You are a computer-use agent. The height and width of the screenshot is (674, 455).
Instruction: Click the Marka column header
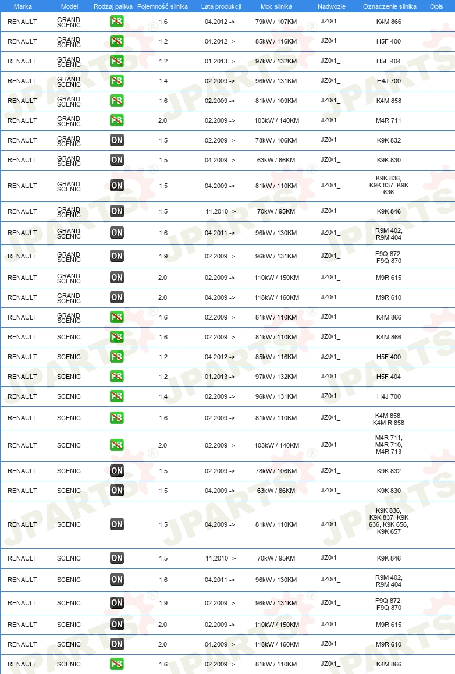[x=23, y=6]
